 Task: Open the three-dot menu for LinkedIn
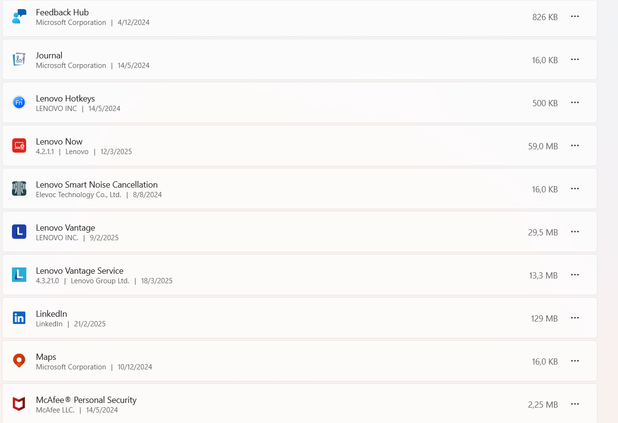coord(575,318)
